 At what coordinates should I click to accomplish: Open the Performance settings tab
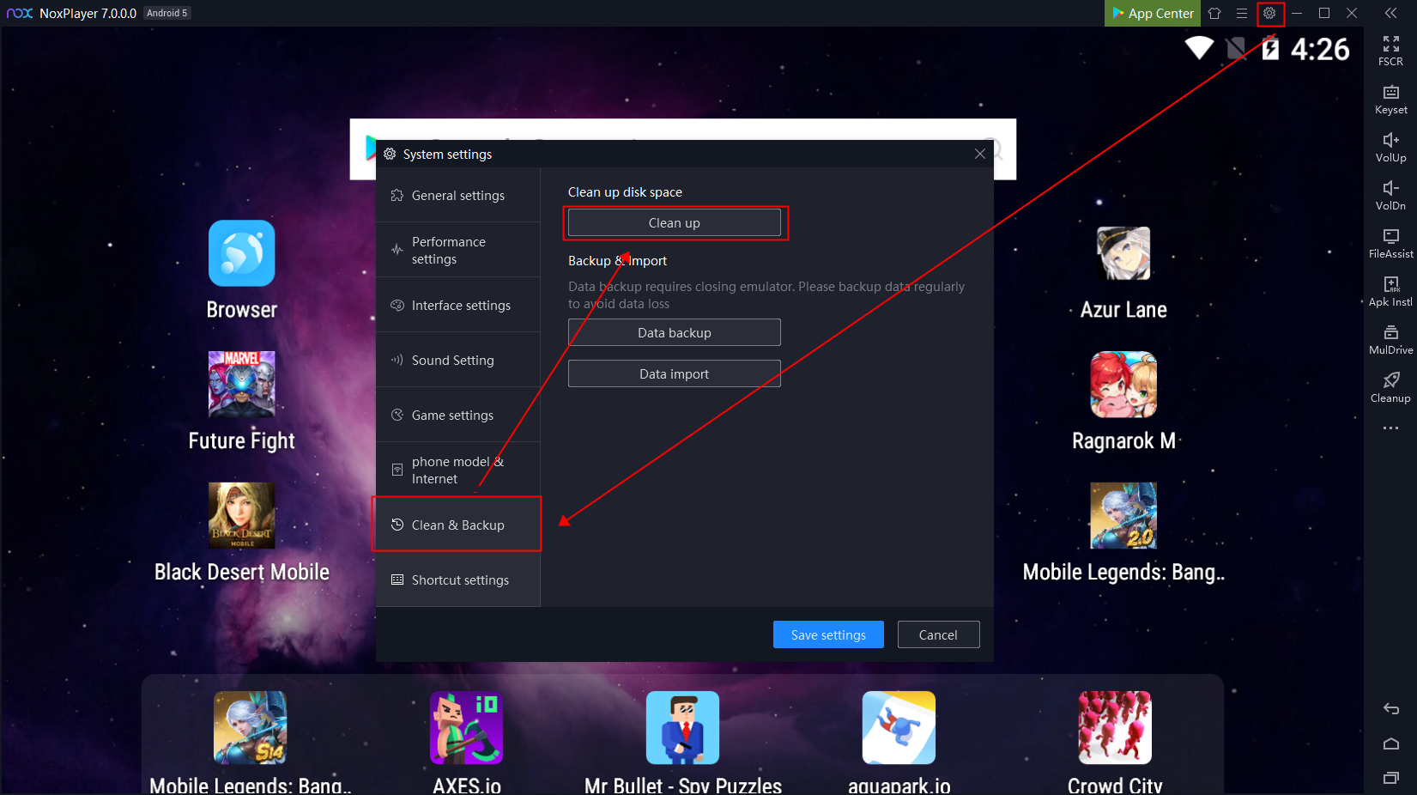[x=457, y=251]
